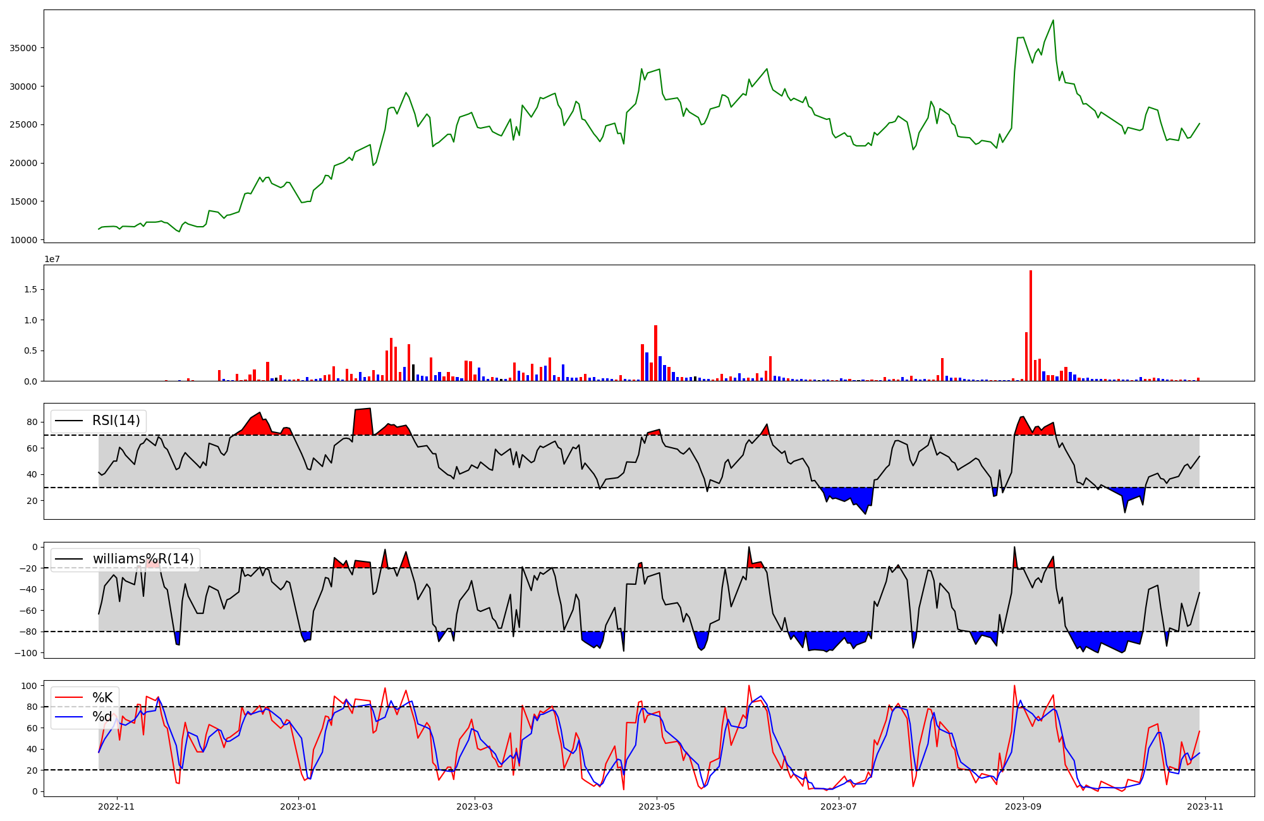Click the 1e7 volume scale multiplier label
Screen dimensions: 1264x821
(52, 259)
